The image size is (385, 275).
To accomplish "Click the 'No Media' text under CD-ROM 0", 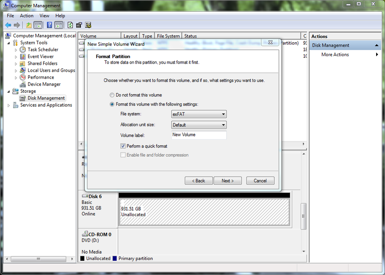I will point(92,252).
